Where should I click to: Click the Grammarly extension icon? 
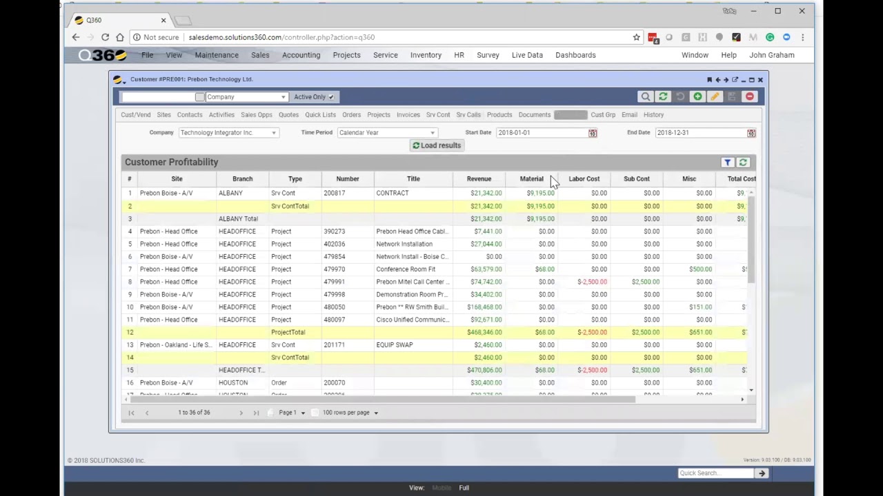point(770,37)
